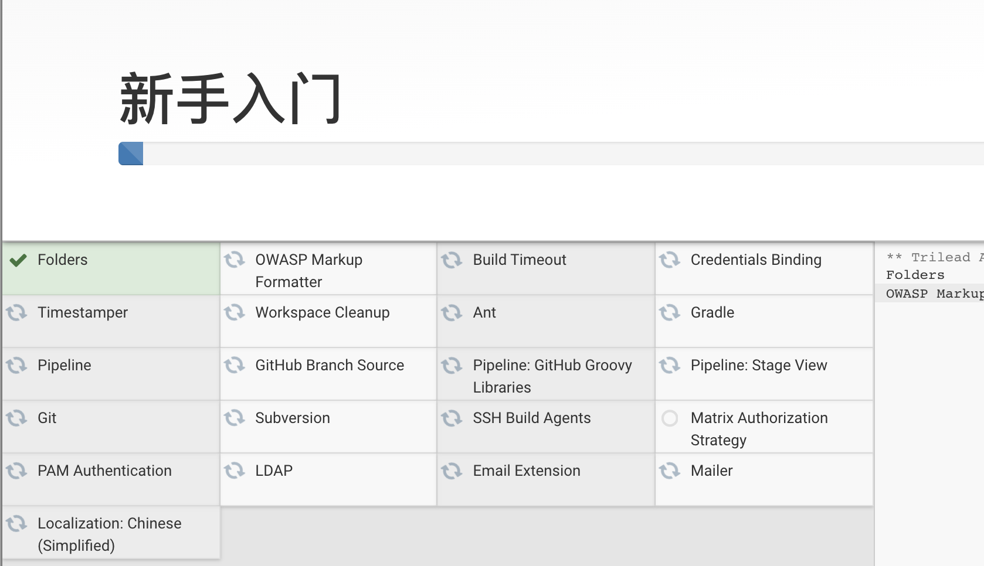Click the SSH Build Agents label
This screenshot has height=566, width=984.
531,418
